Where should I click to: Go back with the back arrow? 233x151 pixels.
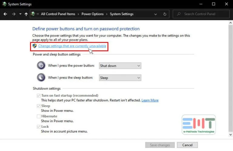(5, 14)
